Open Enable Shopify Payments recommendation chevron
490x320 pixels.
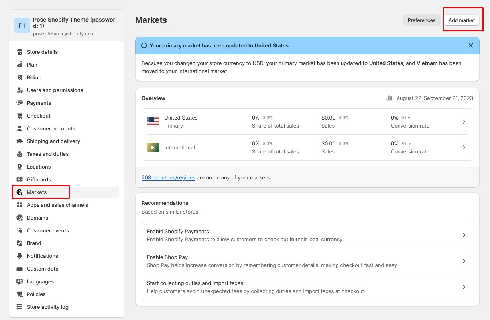point(464,235)
